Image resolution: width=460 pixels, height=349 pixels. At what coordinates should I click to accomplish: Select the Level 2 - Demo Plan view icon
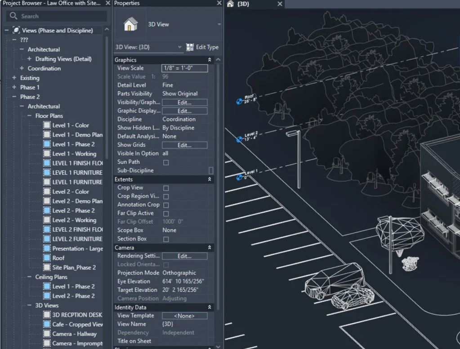tap(47, 201)
